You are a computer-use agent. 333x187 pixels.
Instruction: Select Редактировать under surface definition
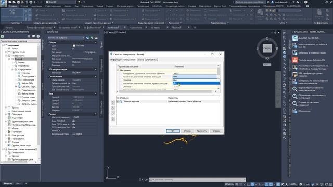click(x=29, y=90)
